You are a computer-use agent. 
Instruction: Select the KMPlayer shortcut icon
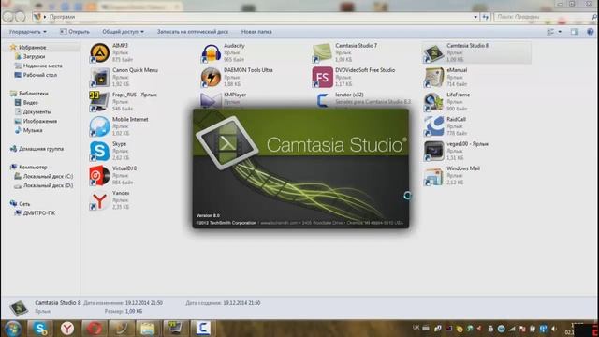[211, 100]
